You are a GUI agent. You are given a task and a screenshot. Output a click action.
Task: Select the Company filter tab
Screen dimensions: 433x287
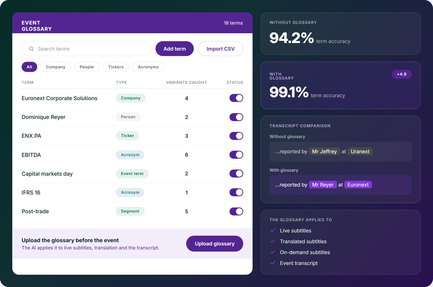coord(56,67)
